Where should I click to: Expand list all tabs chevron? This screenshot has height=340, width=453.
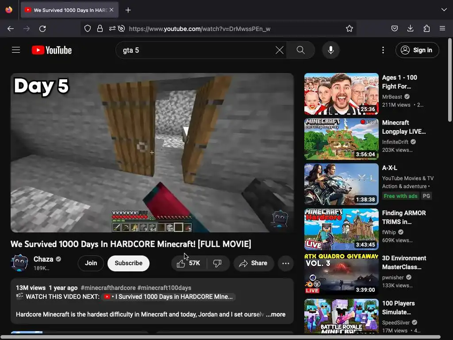[x=444, y=10]
